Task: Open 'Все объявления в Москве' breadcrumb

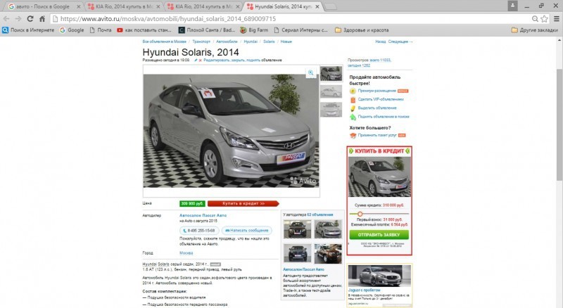Action: tap(165, 41)
